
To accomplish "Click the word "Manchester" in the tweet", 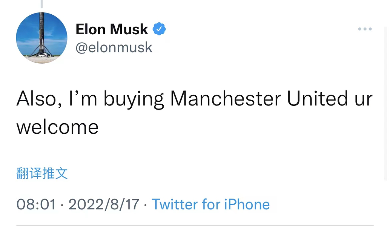I will point(225,99).
